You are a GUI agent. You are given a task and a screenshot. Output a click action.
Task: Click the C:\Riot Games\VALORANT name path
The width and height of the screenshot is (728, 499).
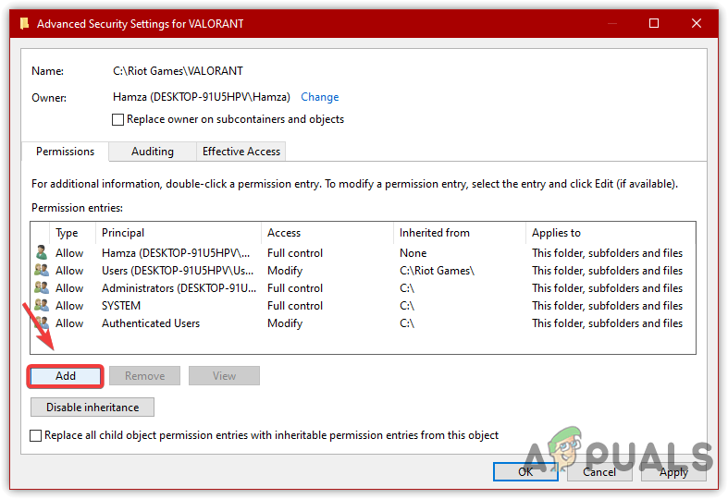[178, 71]
